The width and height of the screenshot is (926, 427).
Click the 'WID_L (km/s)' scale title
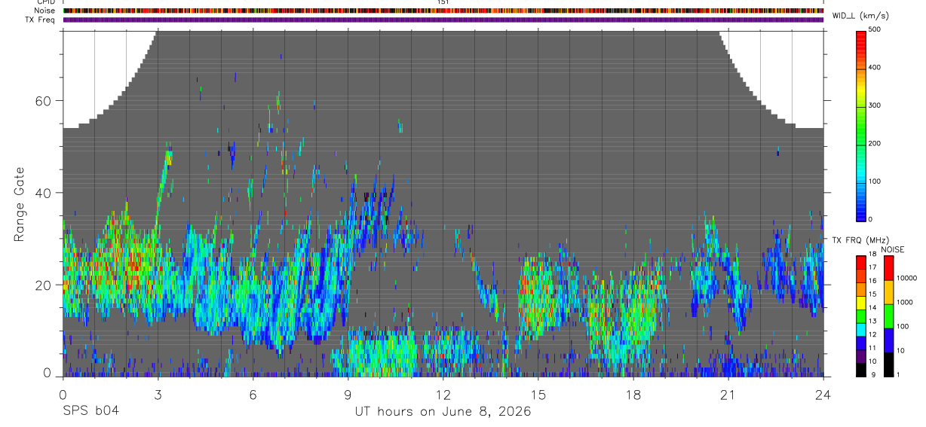pyautogui.click(x=859, y=16)
